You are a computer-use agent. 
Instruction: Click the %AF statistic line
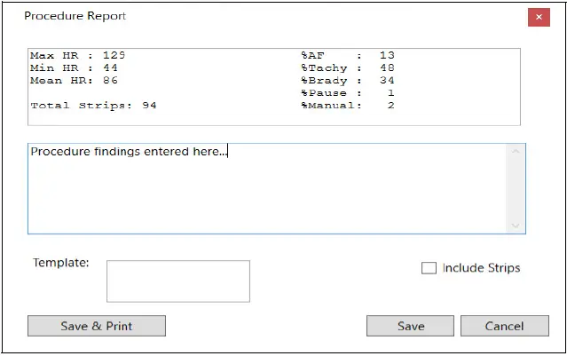pyautogui.click(x=348, y=55)
